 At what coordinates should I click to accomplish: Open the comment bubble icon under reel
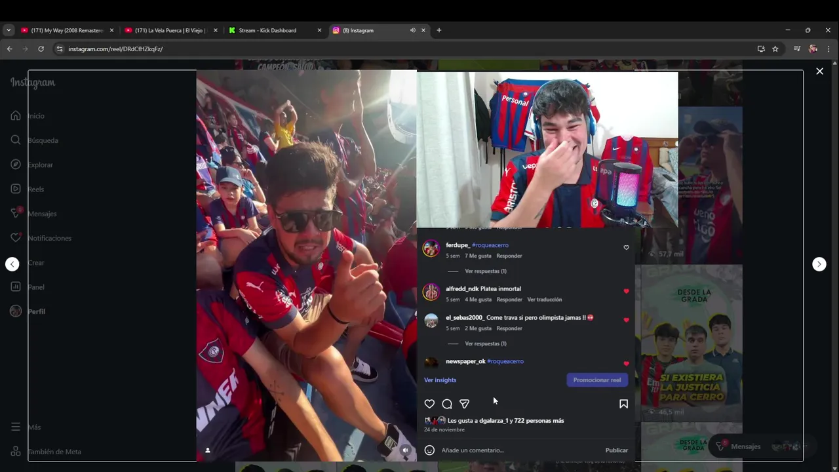click(447, 404)
